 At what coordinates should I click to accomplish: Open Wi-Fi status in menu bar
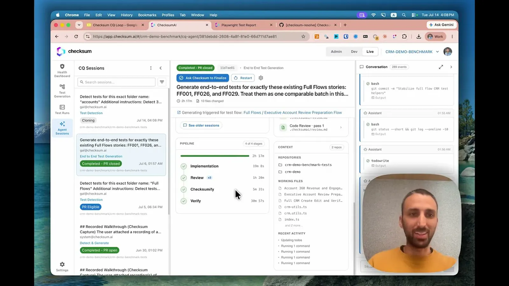[x=373, y=15]
